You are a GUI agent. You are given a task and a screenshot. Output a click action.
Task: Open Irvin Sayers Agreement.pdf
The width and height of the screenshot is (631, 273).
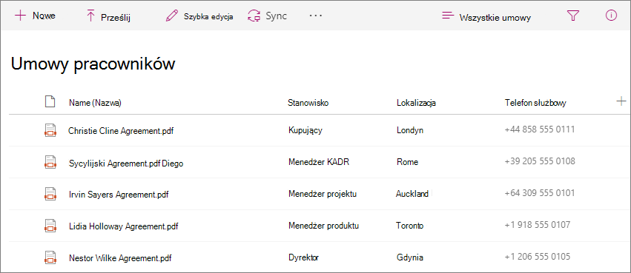(x=119, y=195)
